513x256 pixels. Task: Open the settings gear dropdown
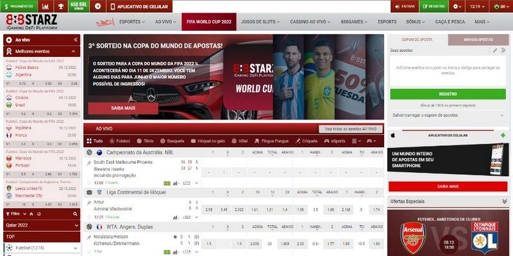[x=457, y=6]
